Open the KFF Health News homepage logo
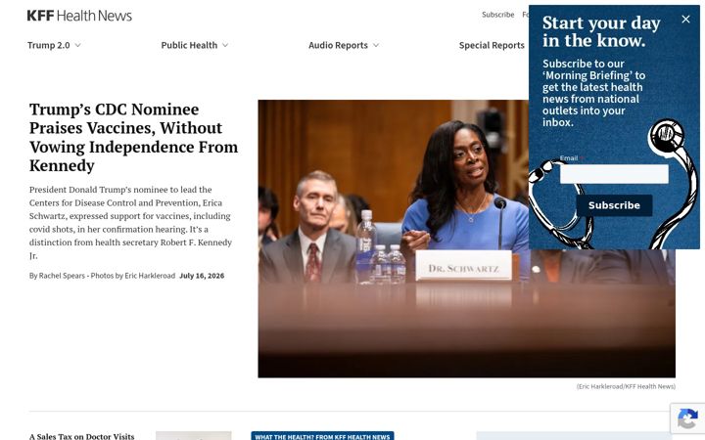 click(79, 16)
